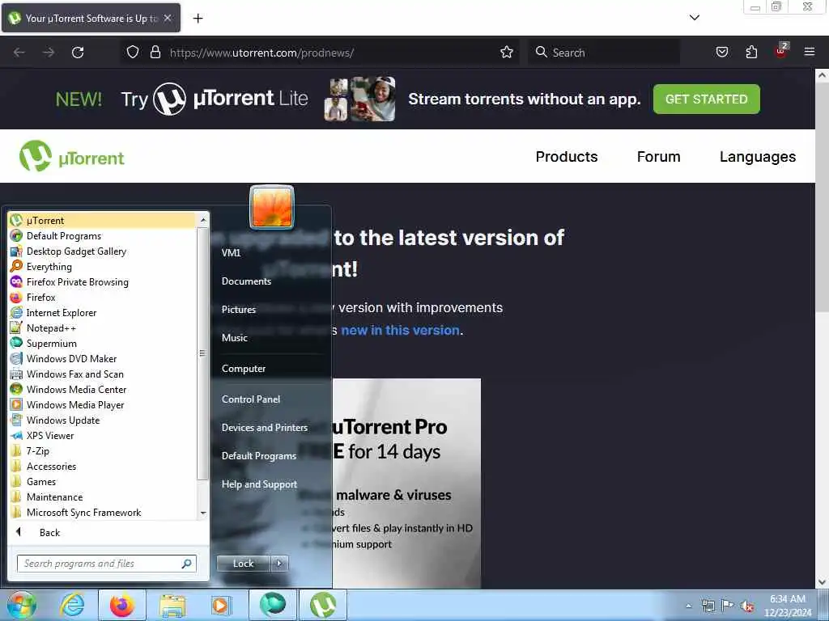The height and width of the screenshot is (621, 829).
Task: Open Windows Update
Action: tap(103, 420)
